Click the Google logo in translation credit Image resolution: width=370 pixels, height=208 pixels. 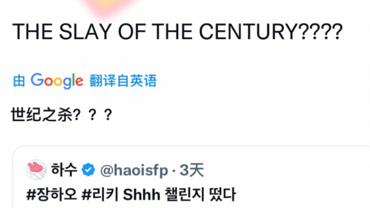tap(57, 81)
